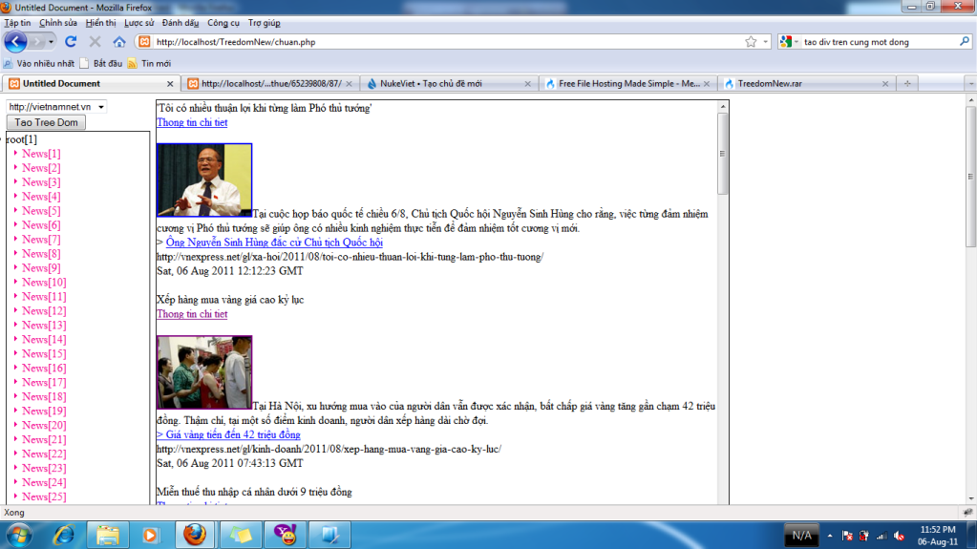The image size is (977, 549).
Task: Switch to localhost thue tab
Action: 269,83
